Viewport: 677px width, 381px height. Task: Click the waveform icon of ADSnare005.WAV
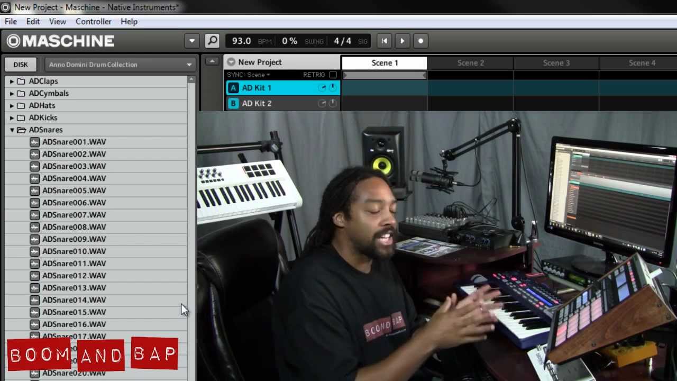point(35,190)
